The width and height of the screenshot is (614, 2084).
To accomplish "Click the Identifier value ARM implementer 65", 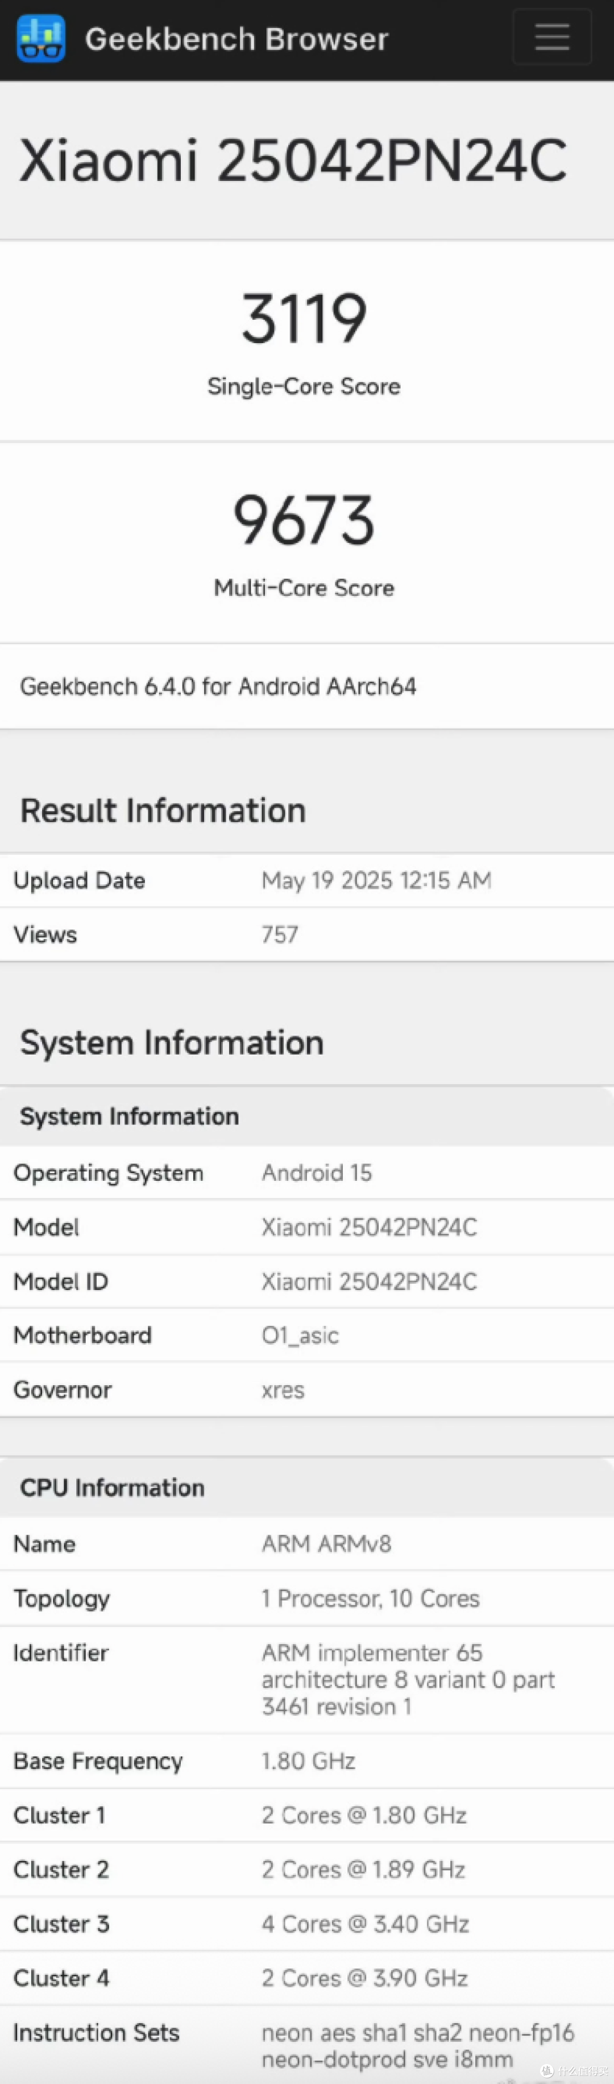I will (x=408, y=1679).
